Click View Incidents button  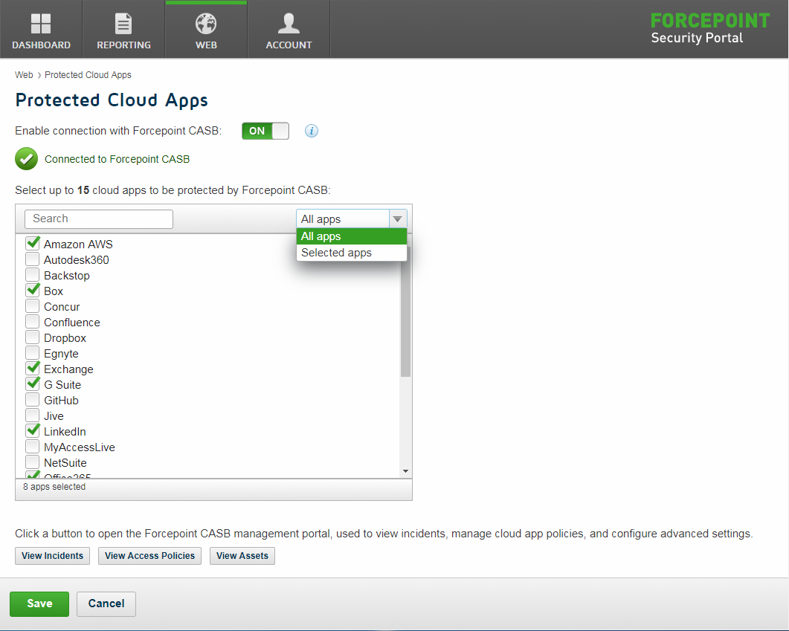pyautogui.click(x=52, y=556)
